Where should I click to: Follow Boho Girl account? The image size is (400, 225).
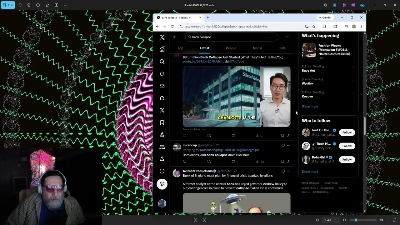tap(347, 159)
